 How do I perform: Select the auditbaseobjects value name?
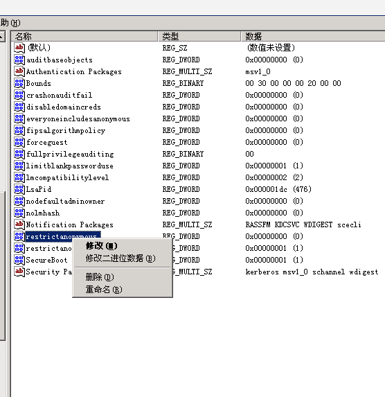pyautogui.click(x=60, y=60)
